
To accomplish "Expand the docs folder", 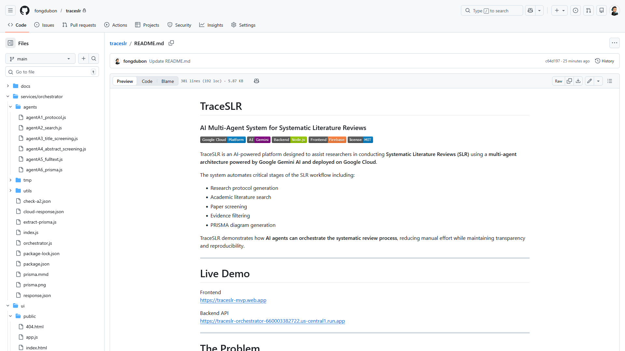I will coord(8,86).
